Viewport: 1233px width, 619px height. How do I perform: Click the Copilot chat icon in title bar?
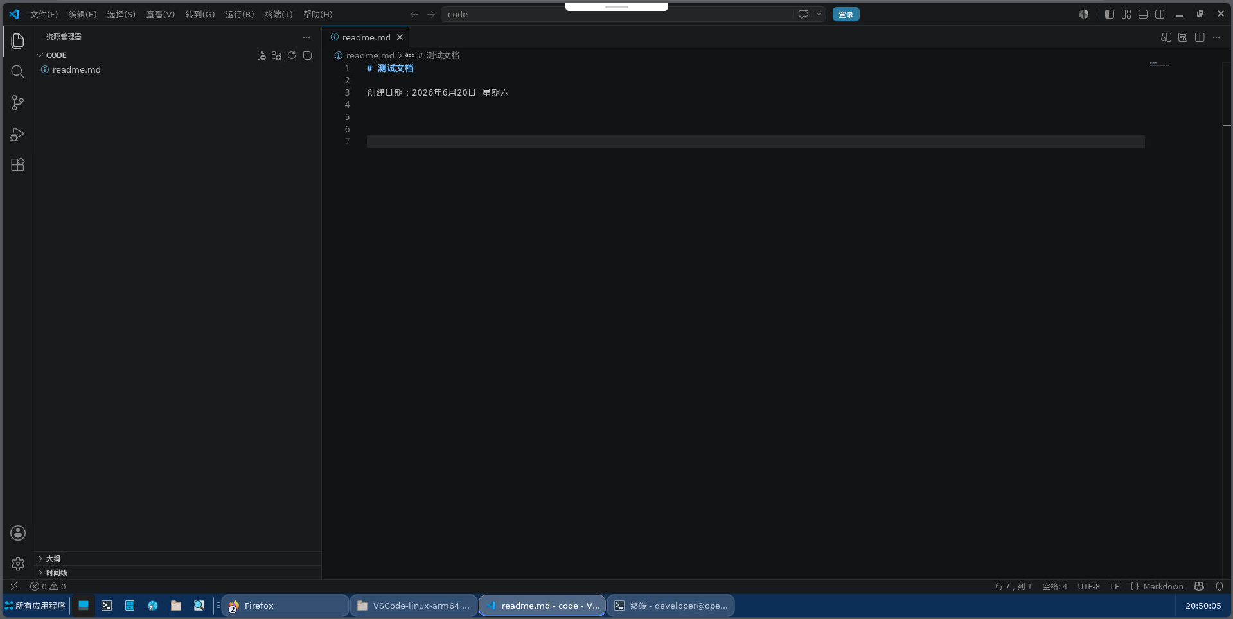coord(803,14)
